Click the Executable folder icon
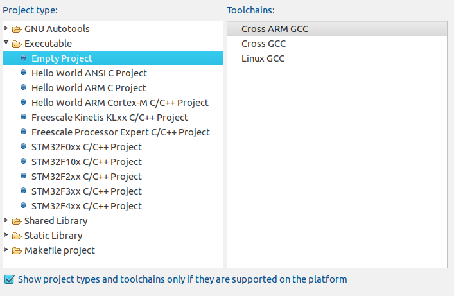This screenshot has width=454, height=296. pyautogui.click(x=17, y=44)
